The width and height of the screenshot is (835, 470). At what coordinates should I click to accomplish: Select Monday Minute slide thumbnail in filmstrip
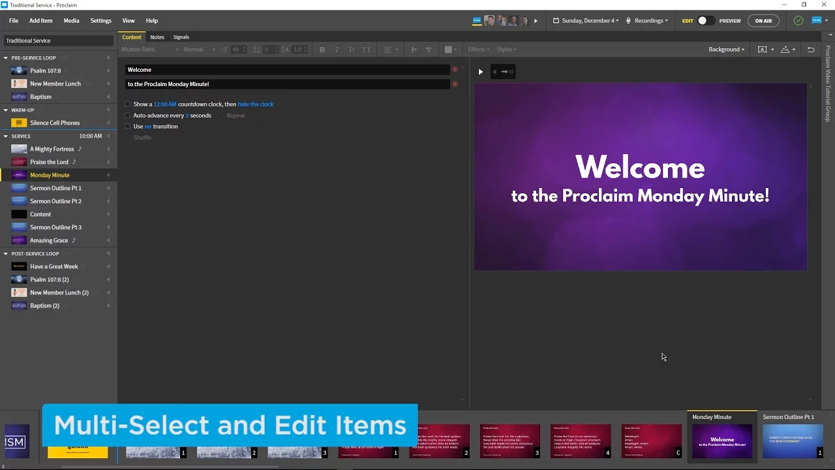point(722,441)
